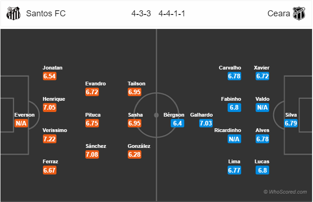Click Silva's 6.79 goalkeeper rating
The height and width of the screenshot is (202, 313).
coord(291,123)
